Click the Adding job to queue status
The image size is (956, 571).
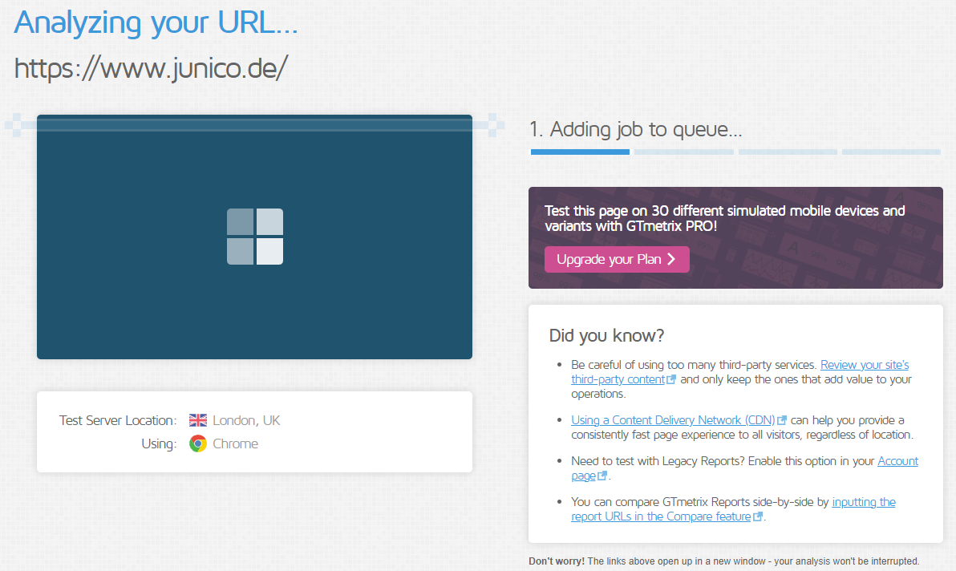pyautogui.click(x=636, y=129)
